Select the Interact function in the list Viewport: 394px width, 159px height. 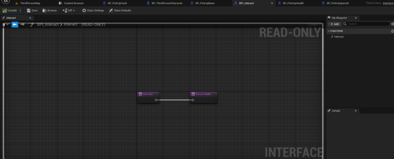point(338,37)
